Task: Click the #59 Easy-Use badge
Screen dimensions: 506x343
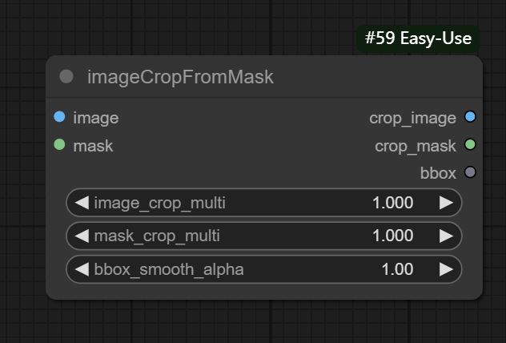Action: [418, 38]
